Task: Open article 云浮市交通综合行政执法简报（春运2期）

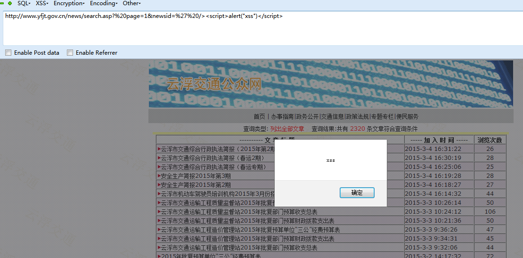Action: [x=213, y=158]
